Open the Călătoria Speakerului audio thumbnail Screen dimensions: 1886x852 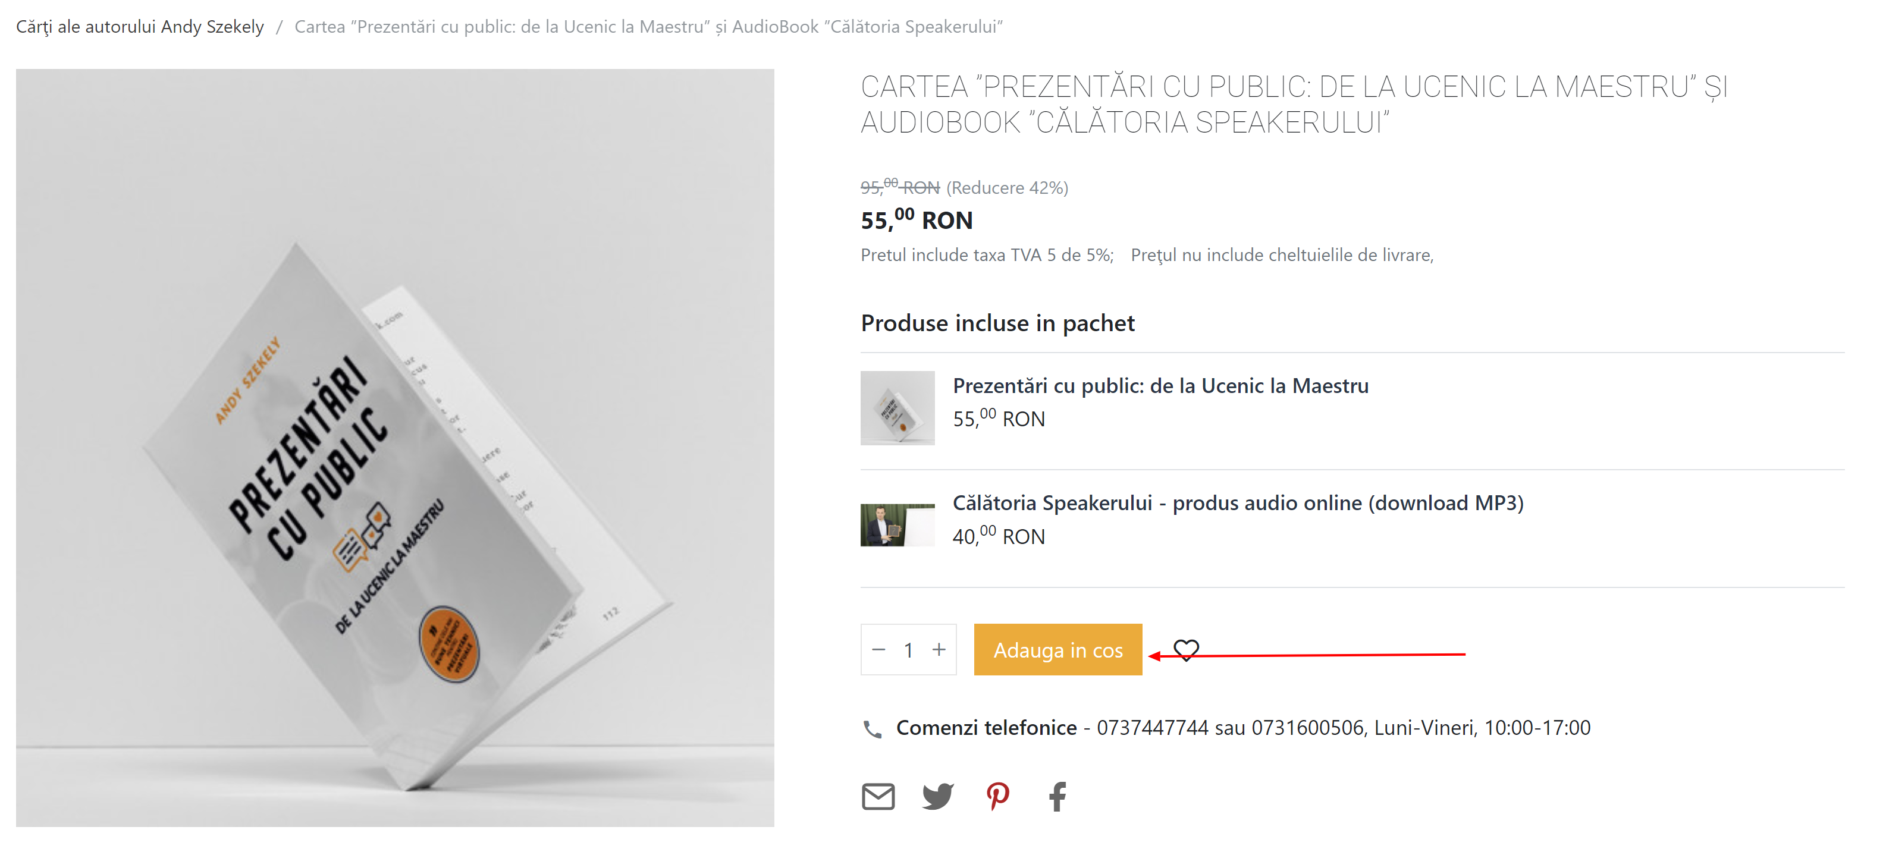click(x=898, y=525)
